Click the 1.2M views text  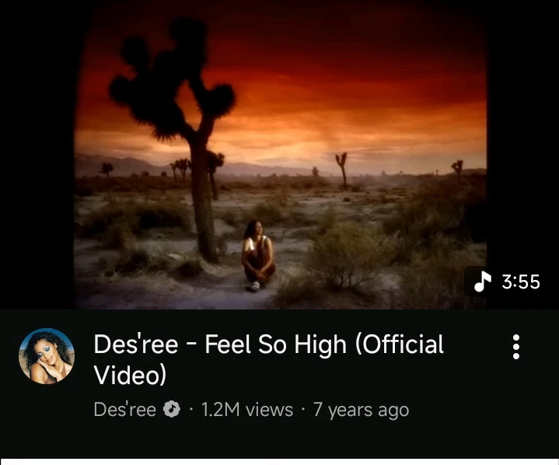pos(247,409)
